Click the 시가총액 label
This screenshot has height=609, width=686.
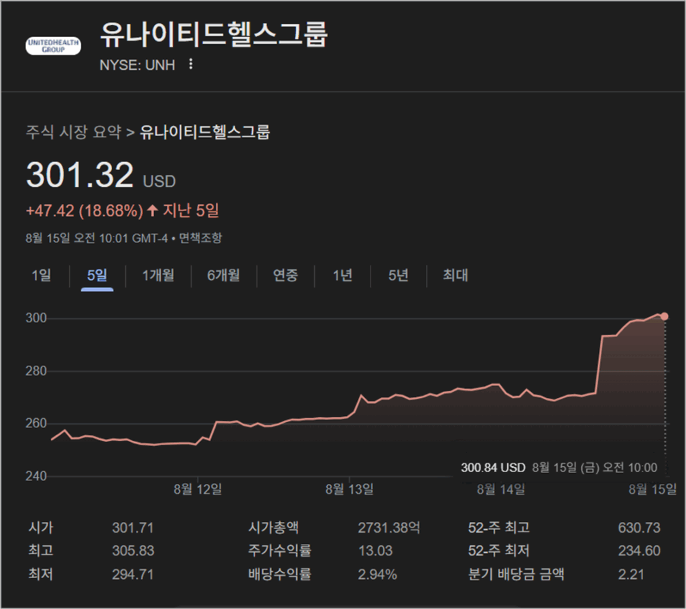point(273,527)
